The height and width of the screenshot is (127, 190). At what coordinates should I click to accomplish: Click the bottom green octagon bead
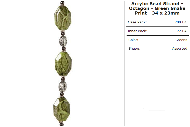(x=62, y=109)
